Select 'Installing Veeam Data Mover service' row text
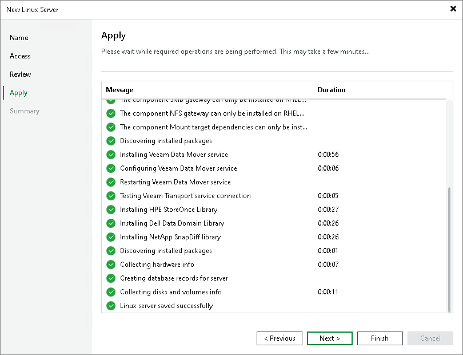Image resolution: width=463 pixels, height=355 pixels. pyautogui.click(x=174, y=155)
